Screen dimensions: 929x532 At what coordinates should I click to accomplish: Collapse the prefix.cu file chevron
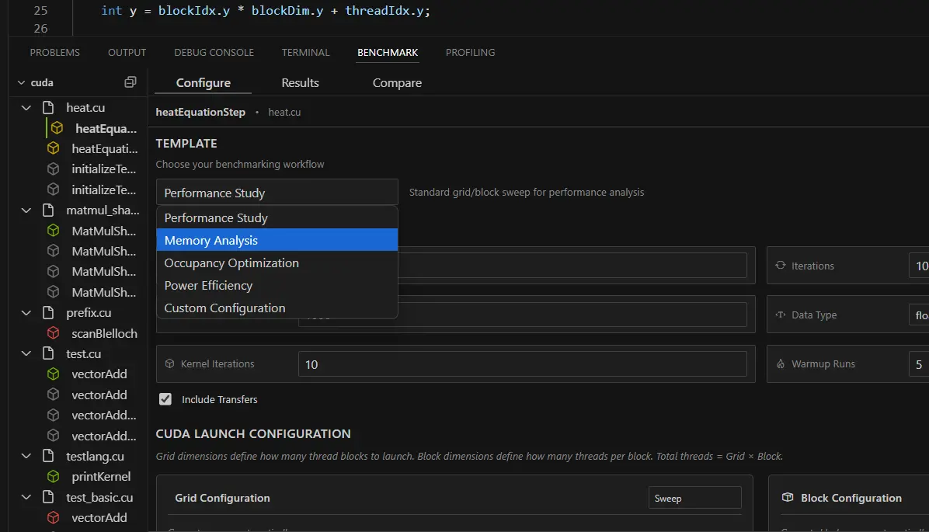coord(26,313)
